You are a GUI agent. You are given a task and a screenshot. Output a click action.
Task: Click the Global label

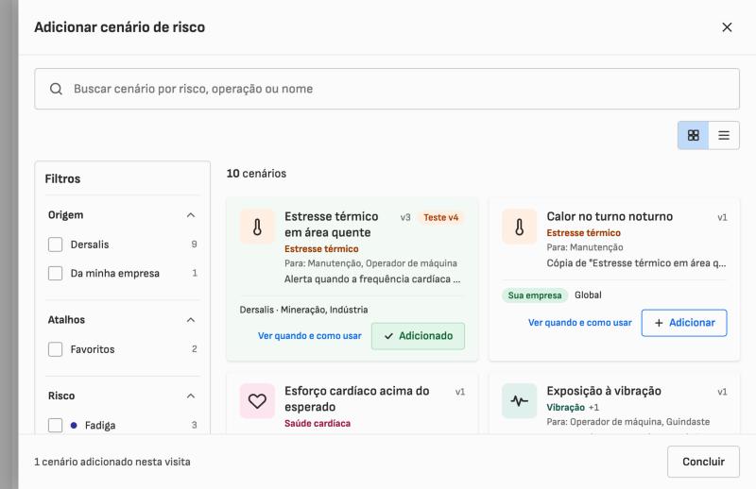[x=588, y=295]
